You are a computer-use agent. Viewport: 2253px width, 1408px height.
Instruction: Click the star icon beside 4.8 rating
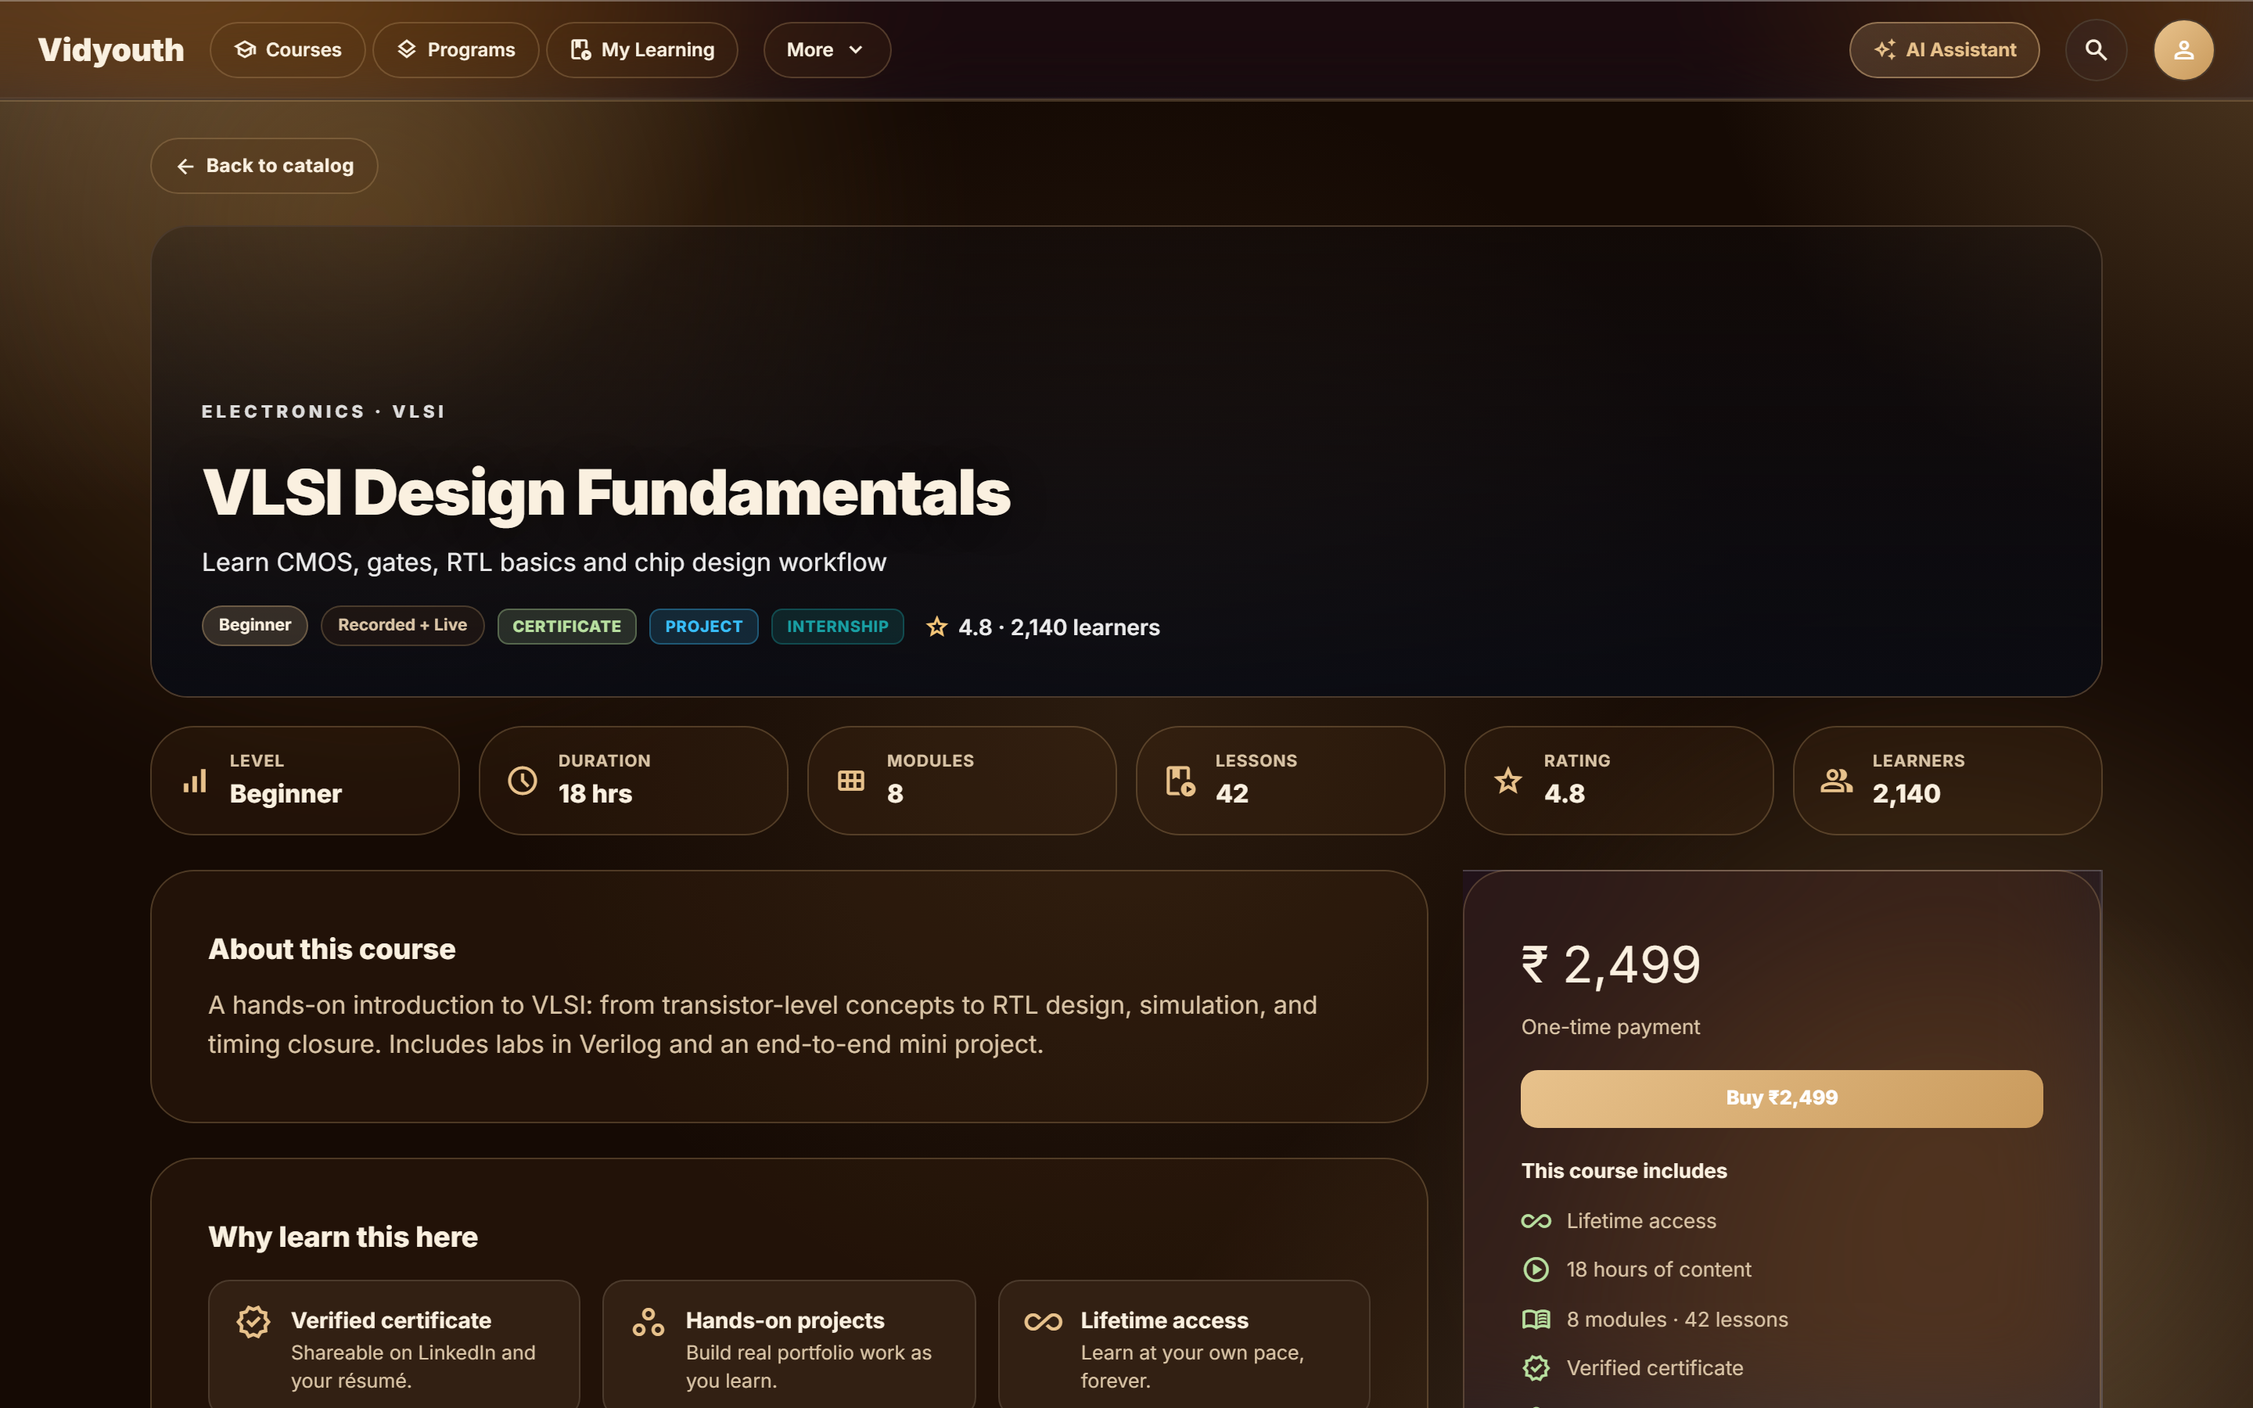pos(936,627)
